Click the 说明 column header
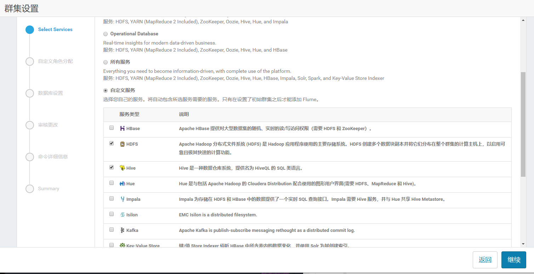Screen dimensions: 534x274 (x=184, y=115)
